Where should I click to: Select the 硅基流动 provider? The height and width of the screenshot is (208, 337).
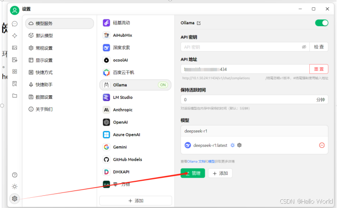(x=135, y=23)
